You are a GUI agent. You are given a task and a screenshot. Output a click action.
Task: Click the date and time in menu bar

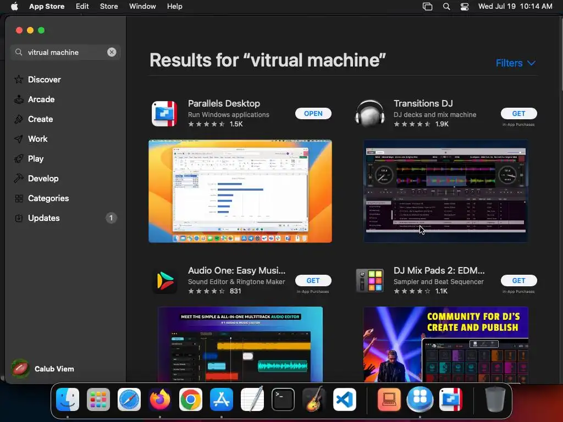point(515,7)
